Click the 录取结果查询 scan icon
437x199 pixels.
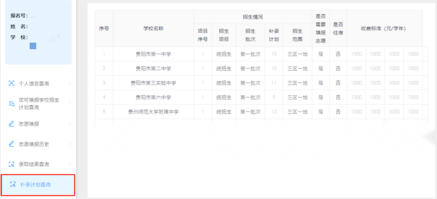[12, 164]
